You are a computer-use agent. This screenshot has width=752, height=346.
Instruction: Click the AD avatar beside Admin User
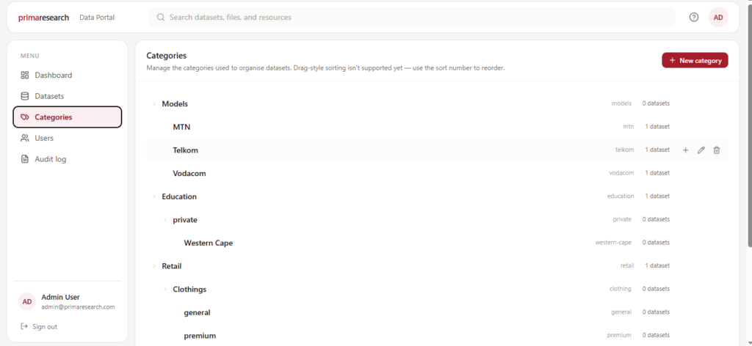[27, 301]
